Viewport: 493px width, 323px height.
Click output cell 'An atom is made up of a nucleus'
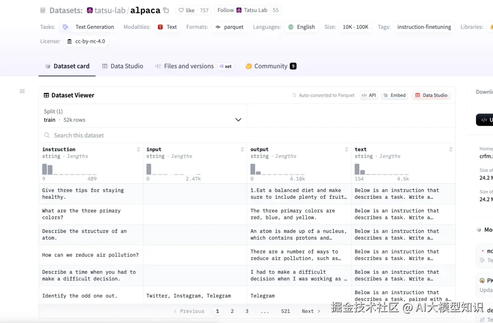299,234
